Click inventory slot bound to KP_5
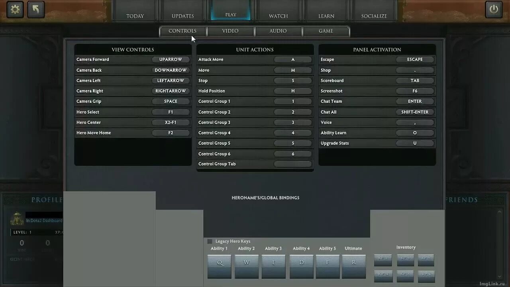Image resolution: width=510 pixels, height=287 pixels. point(405,276)
